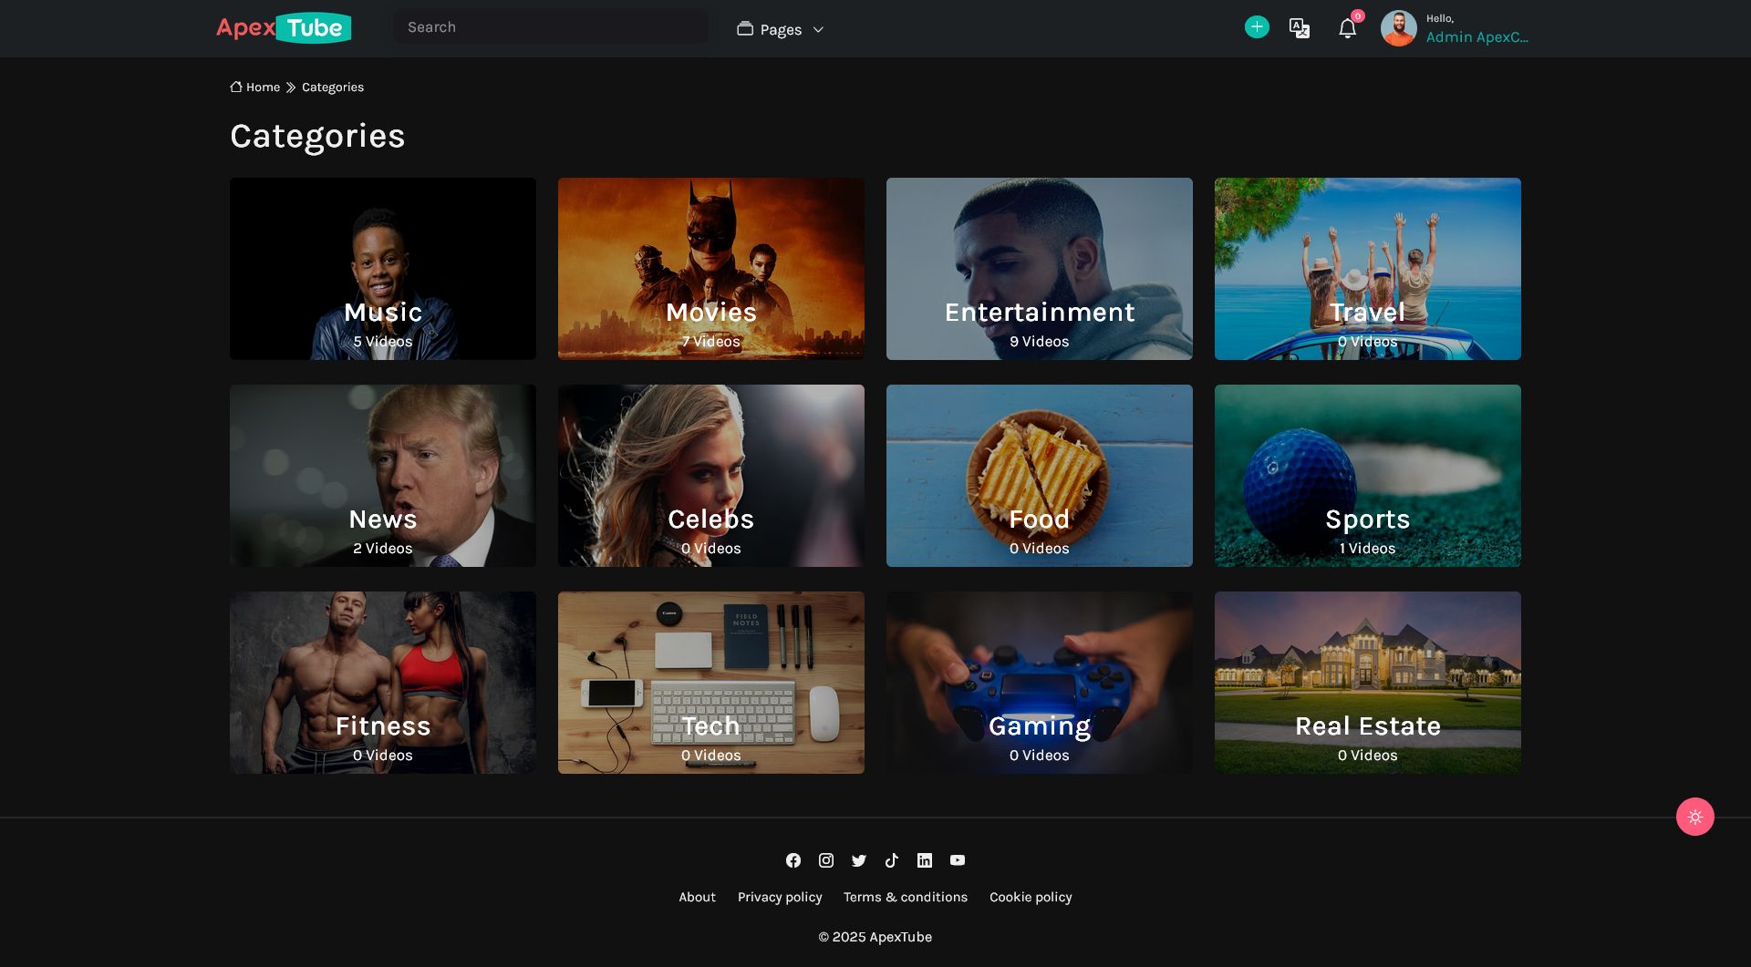The height and width of the screenshot is (967, 1751).
Task: Click the admin profile avatar
Action: coord(1398,28)
